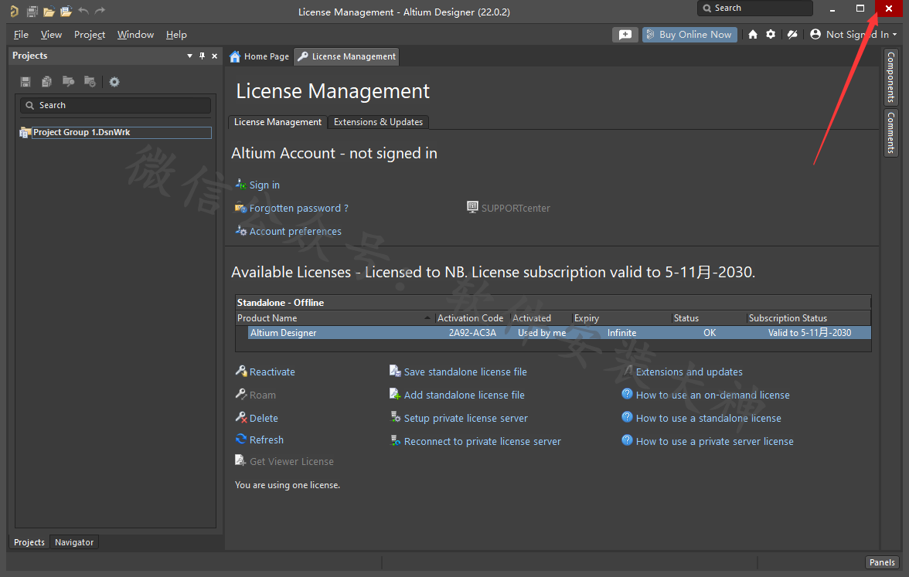
Task: Click the Reactivate link
Action: 272,372
